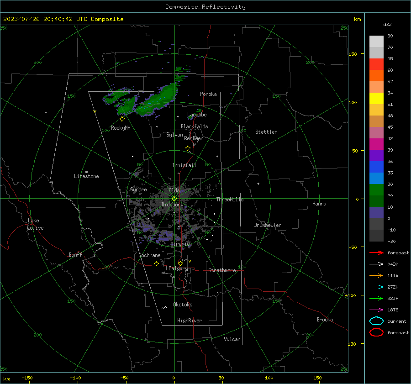Click the red swatch between 65 and 60 dBZ
The width and height of the screenshot is (411, 384).
pyautogui.click(x=376, y=64)
